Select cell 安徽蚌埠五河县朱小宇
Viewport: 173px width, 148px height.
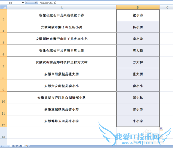pyautogui.click(x=62, y=121)
